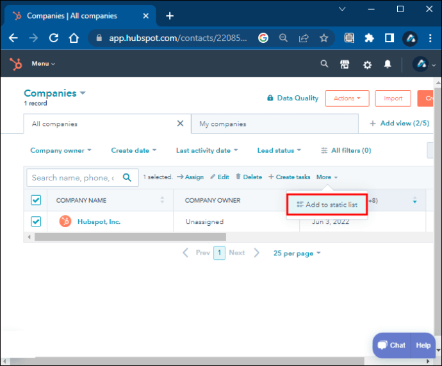Click the address bar URL
Image resolution: width=442 pixels, height=366 pixels.
pos(178,38)
